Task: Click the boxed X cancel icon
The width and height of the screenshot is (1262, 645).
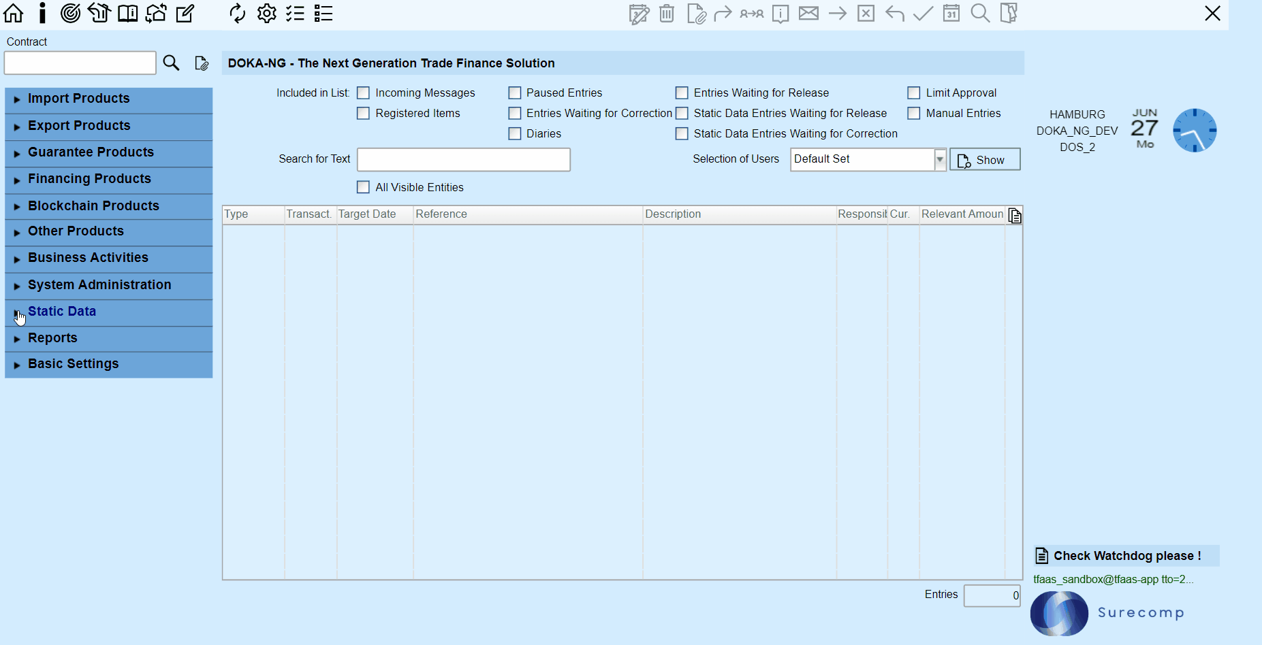Action: (866, 14)
